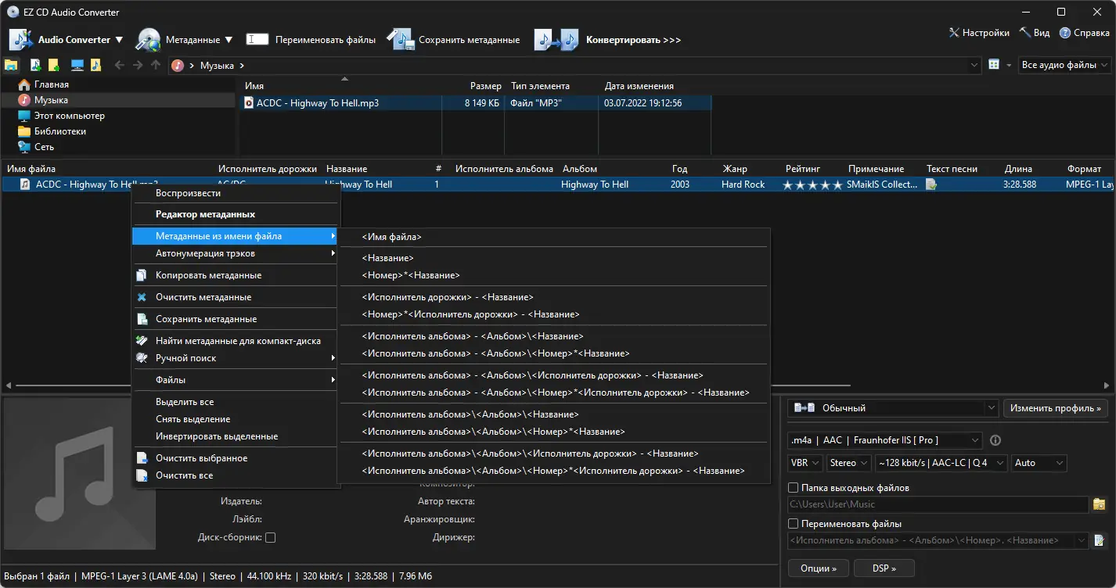
Task: Open the Файлы submenu
Action: pyautogui.click(x=236, y=380)
